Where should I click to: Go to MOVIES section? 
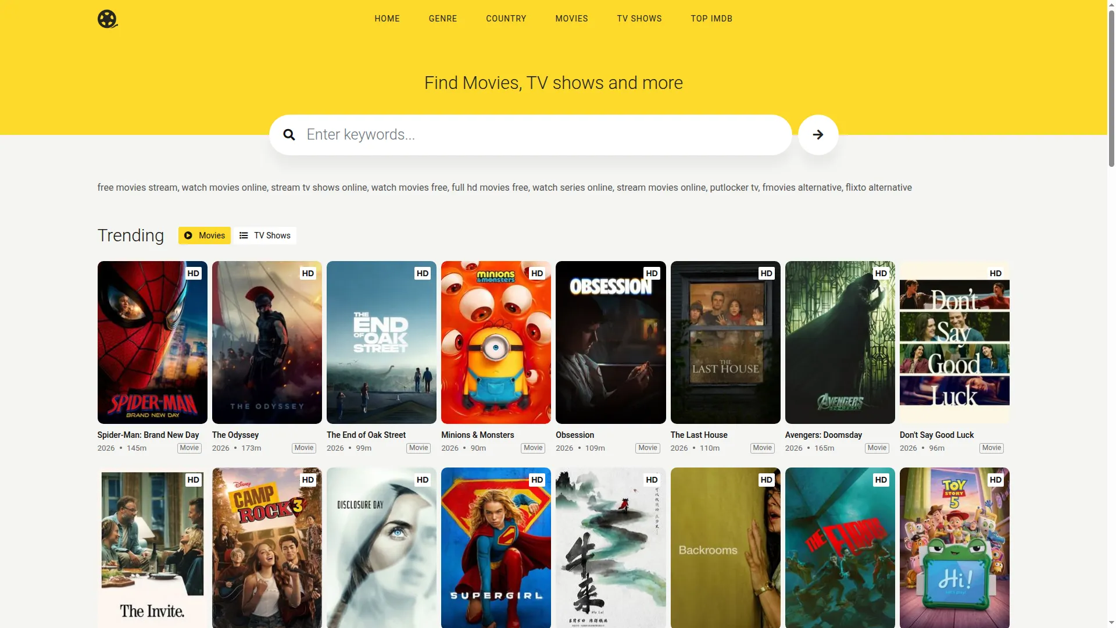point(572,19)
